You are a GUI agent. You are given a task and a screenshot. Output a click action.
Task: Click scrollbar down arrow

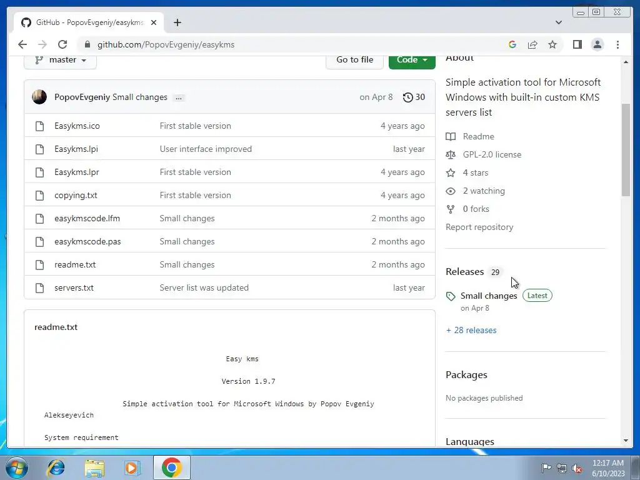(626, 441)
